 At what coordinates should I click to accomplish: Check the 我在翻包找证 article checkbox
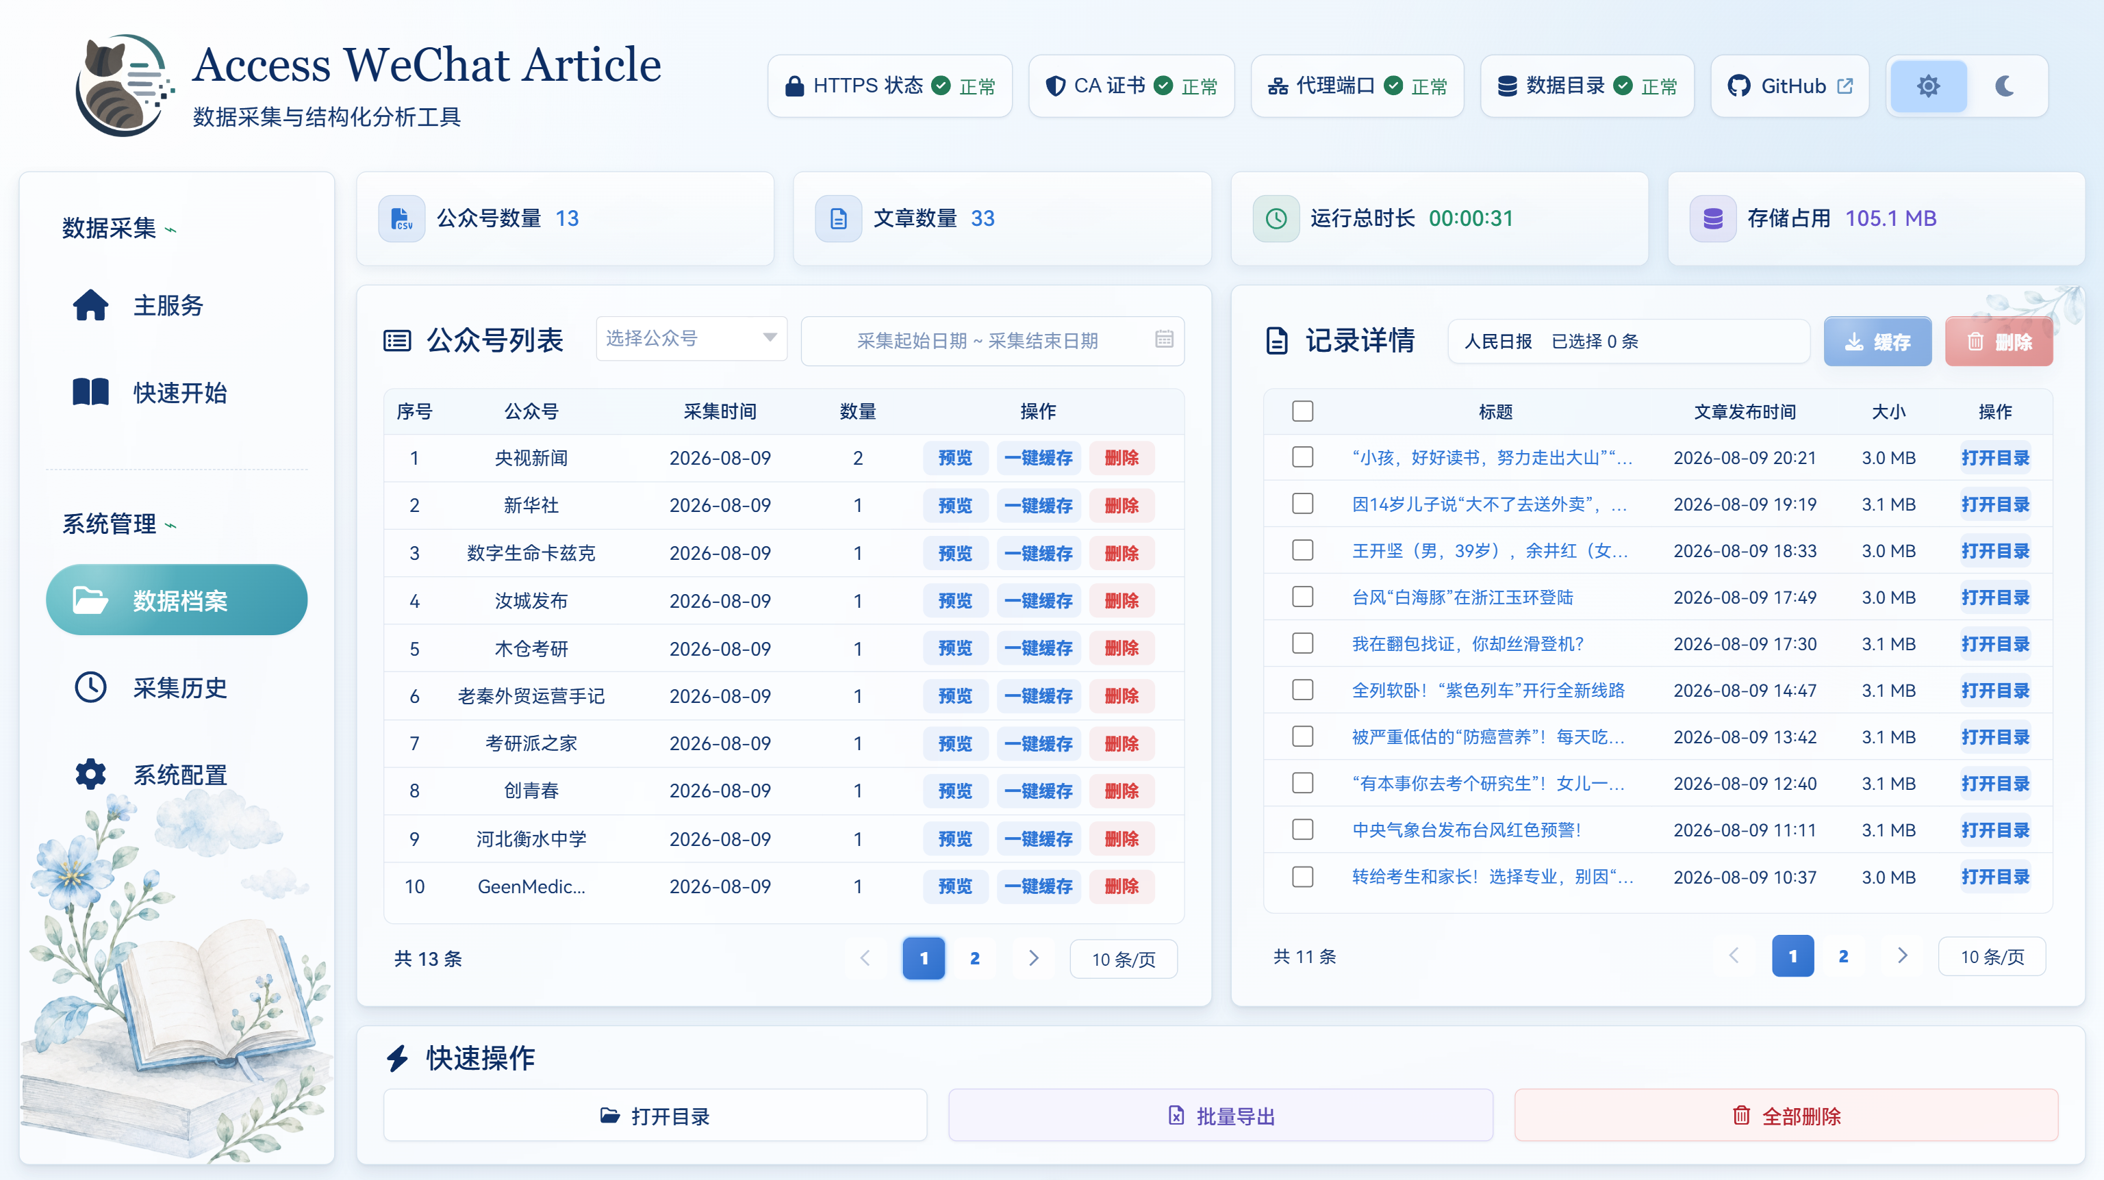[1303, 643]
